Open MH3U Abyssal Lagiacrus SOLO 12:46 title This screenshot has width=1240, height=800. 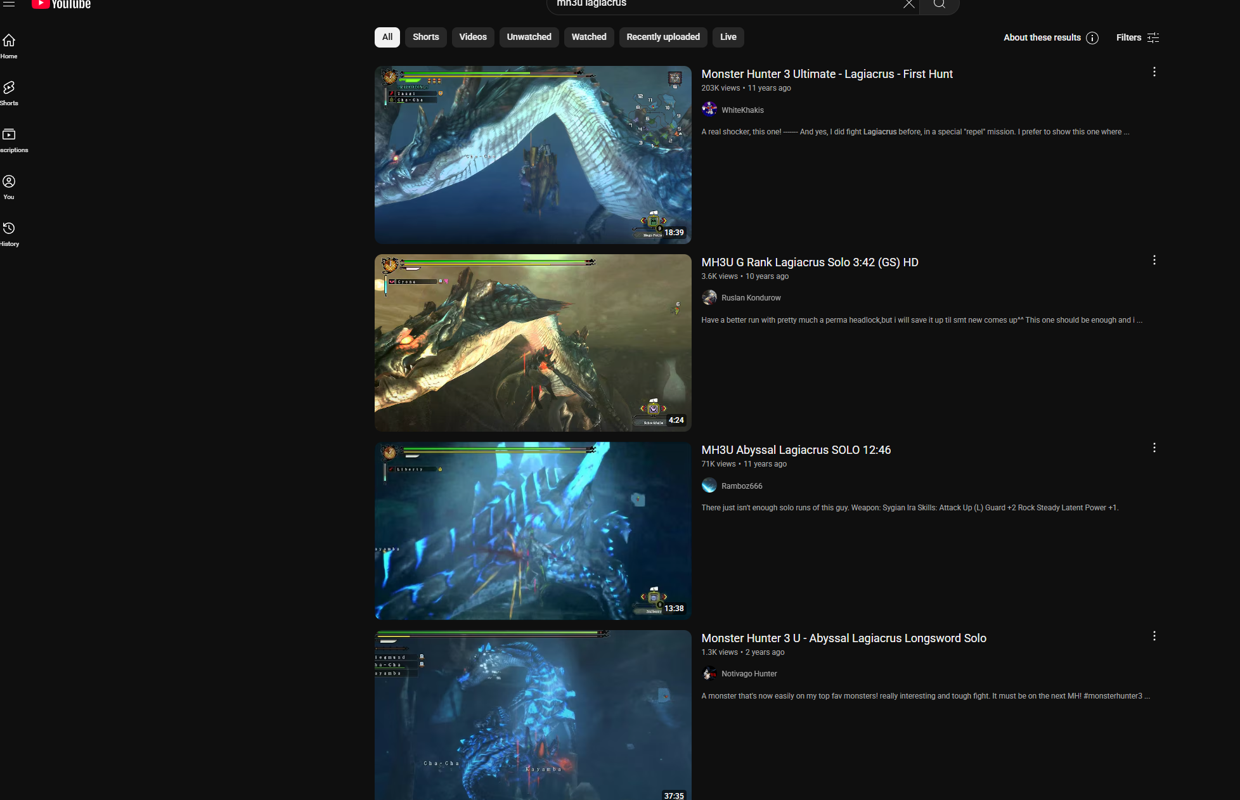(796, 450)
